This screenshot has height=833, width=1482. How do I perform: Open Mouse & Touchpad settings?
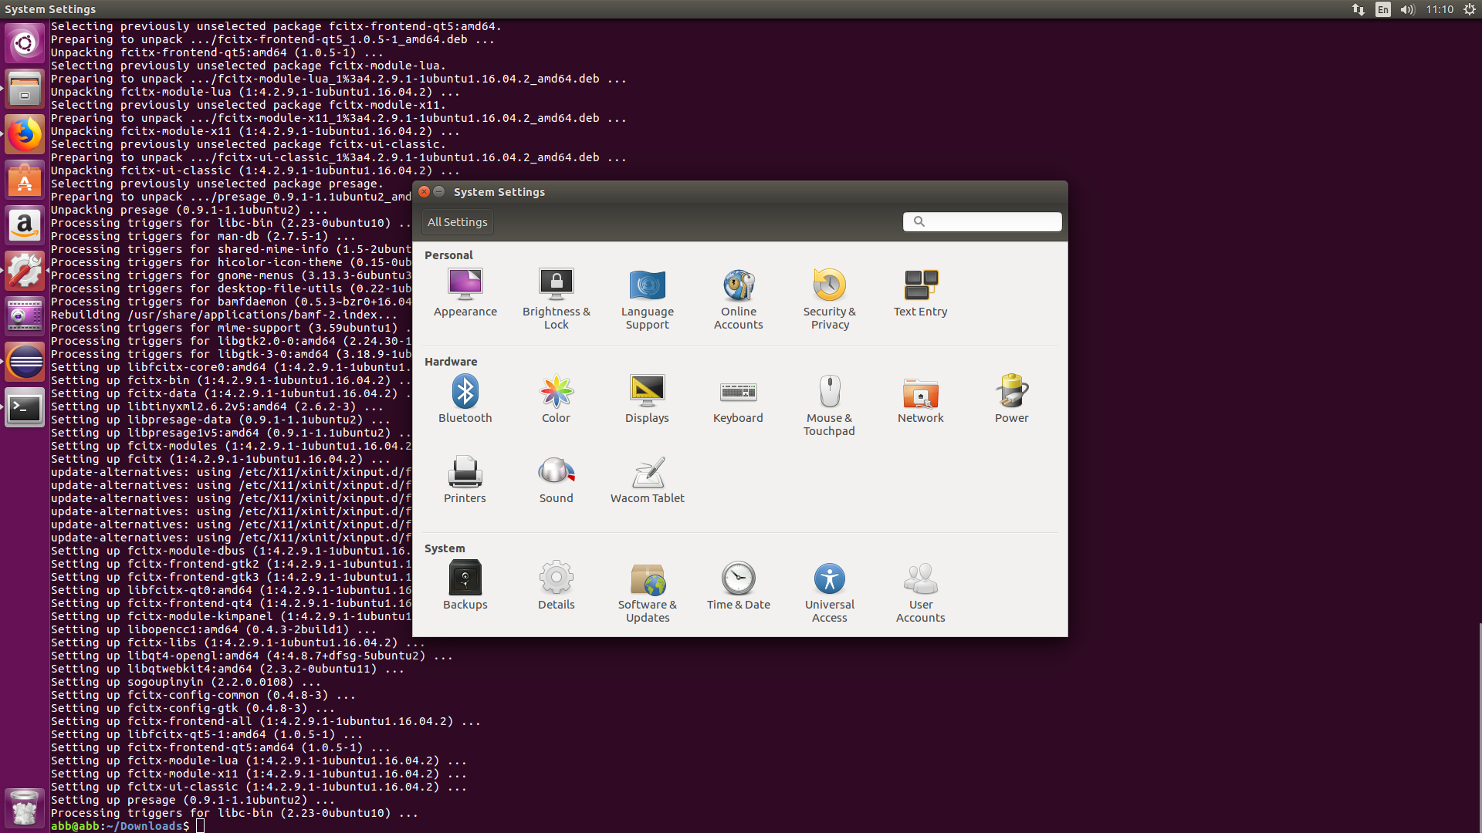tap(829, 400)
